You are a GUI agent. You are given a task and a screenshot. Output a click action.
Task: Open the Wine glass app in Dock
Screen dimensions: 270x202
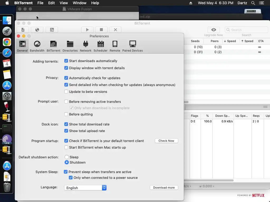tap(7, 107)
